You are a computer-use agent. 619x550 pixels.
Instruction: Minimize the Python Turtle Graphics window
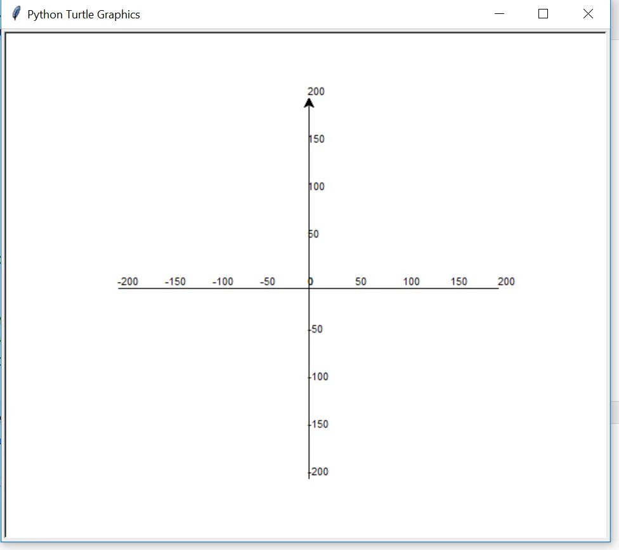click(x=499, y=14)
